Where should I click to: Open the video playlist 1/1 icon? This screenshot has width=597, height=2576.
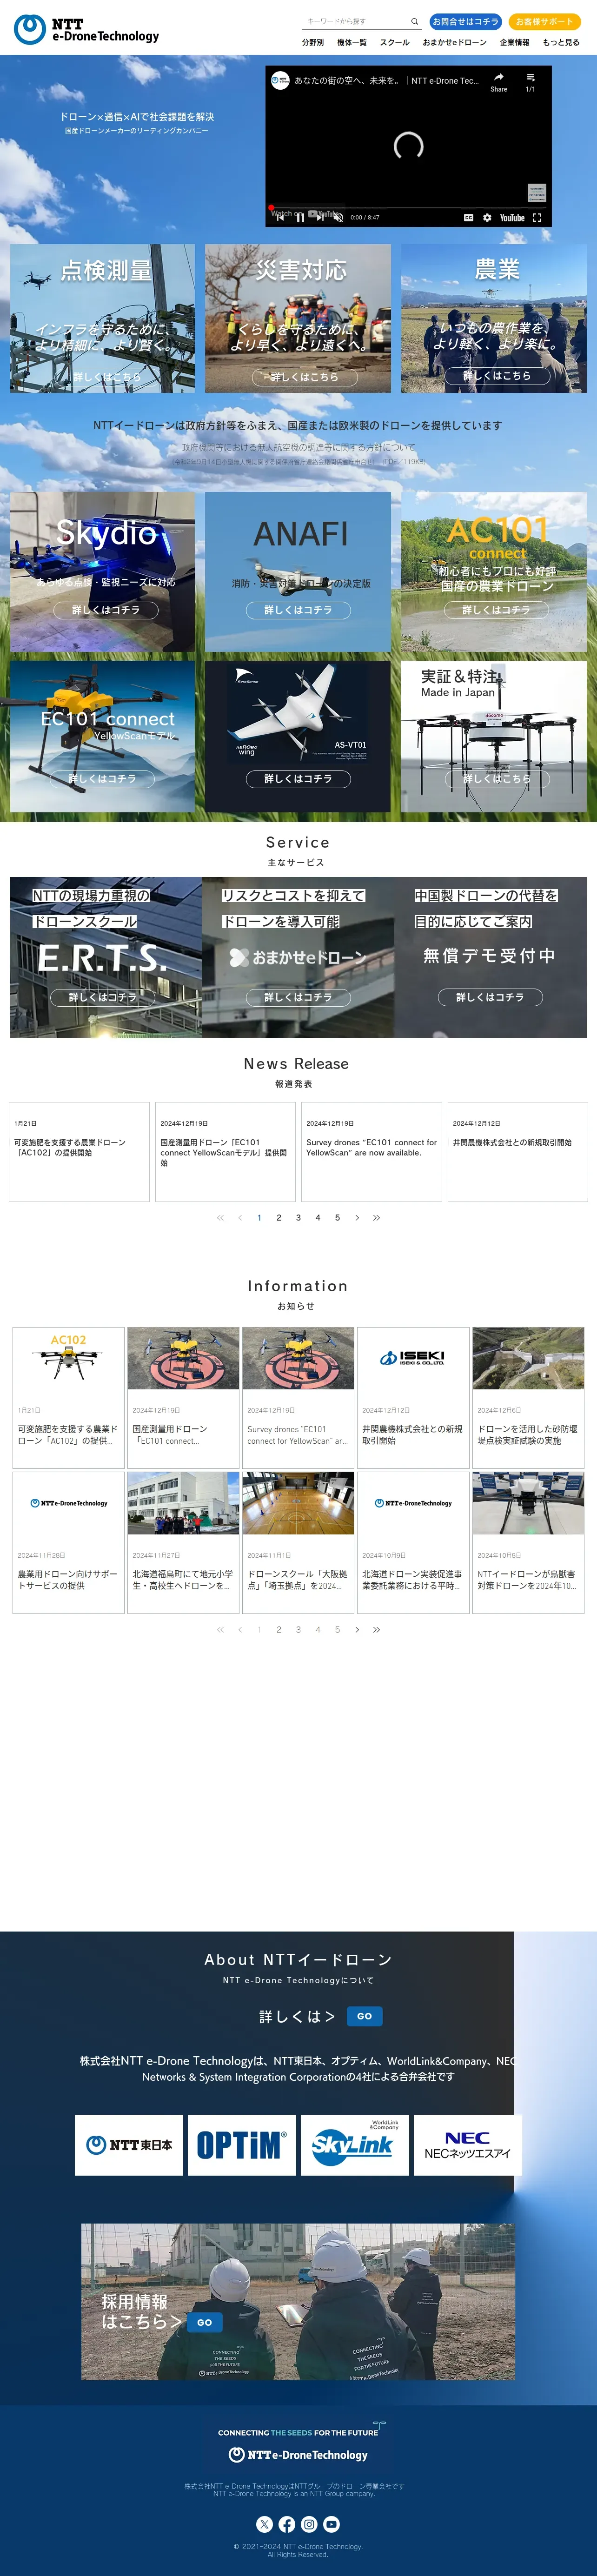(x=530, y=82)
